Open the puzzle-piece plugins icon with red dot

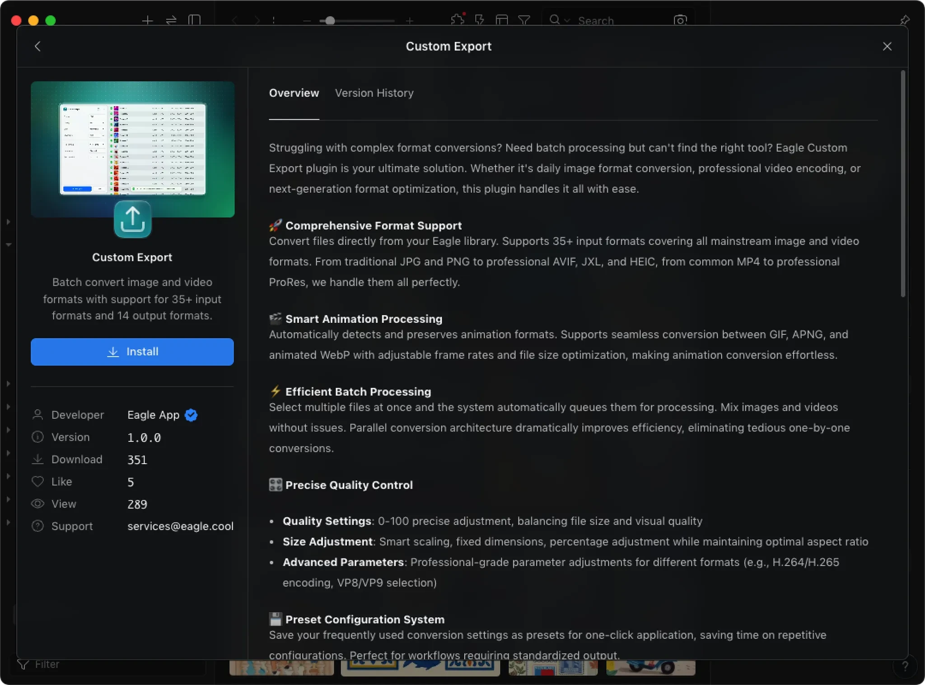click(458, 20)
